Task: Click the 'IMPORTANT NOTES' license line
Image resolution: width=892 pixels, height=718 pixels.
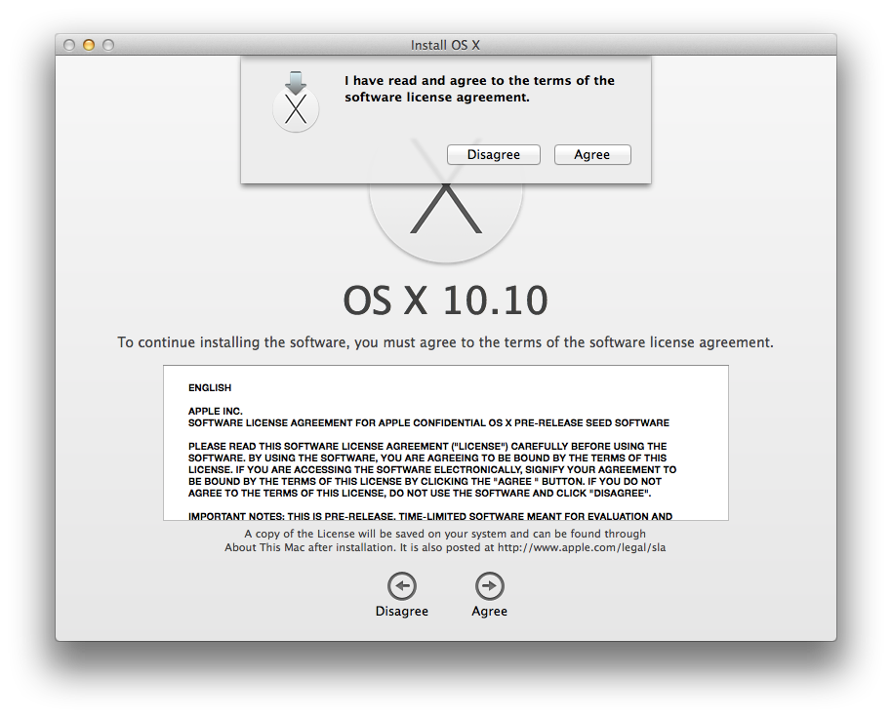Action: pyautogui.click(x=430, y=516)
